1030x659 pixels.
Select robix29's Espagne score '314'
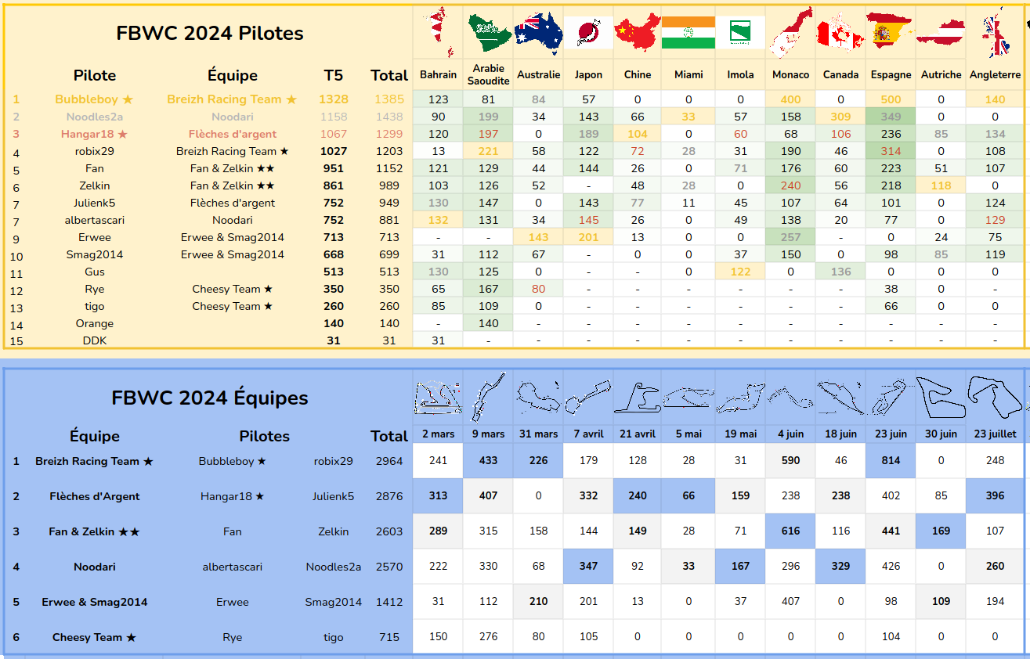tap(891, 151)
